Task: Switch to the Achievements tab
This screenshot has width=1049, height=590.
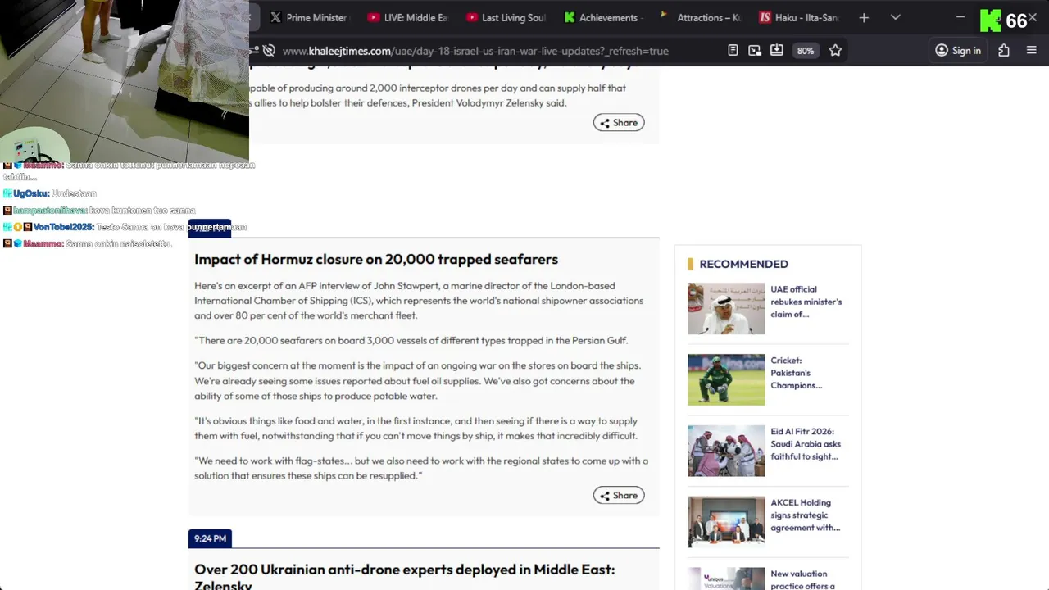Action: tap(604, 17)
